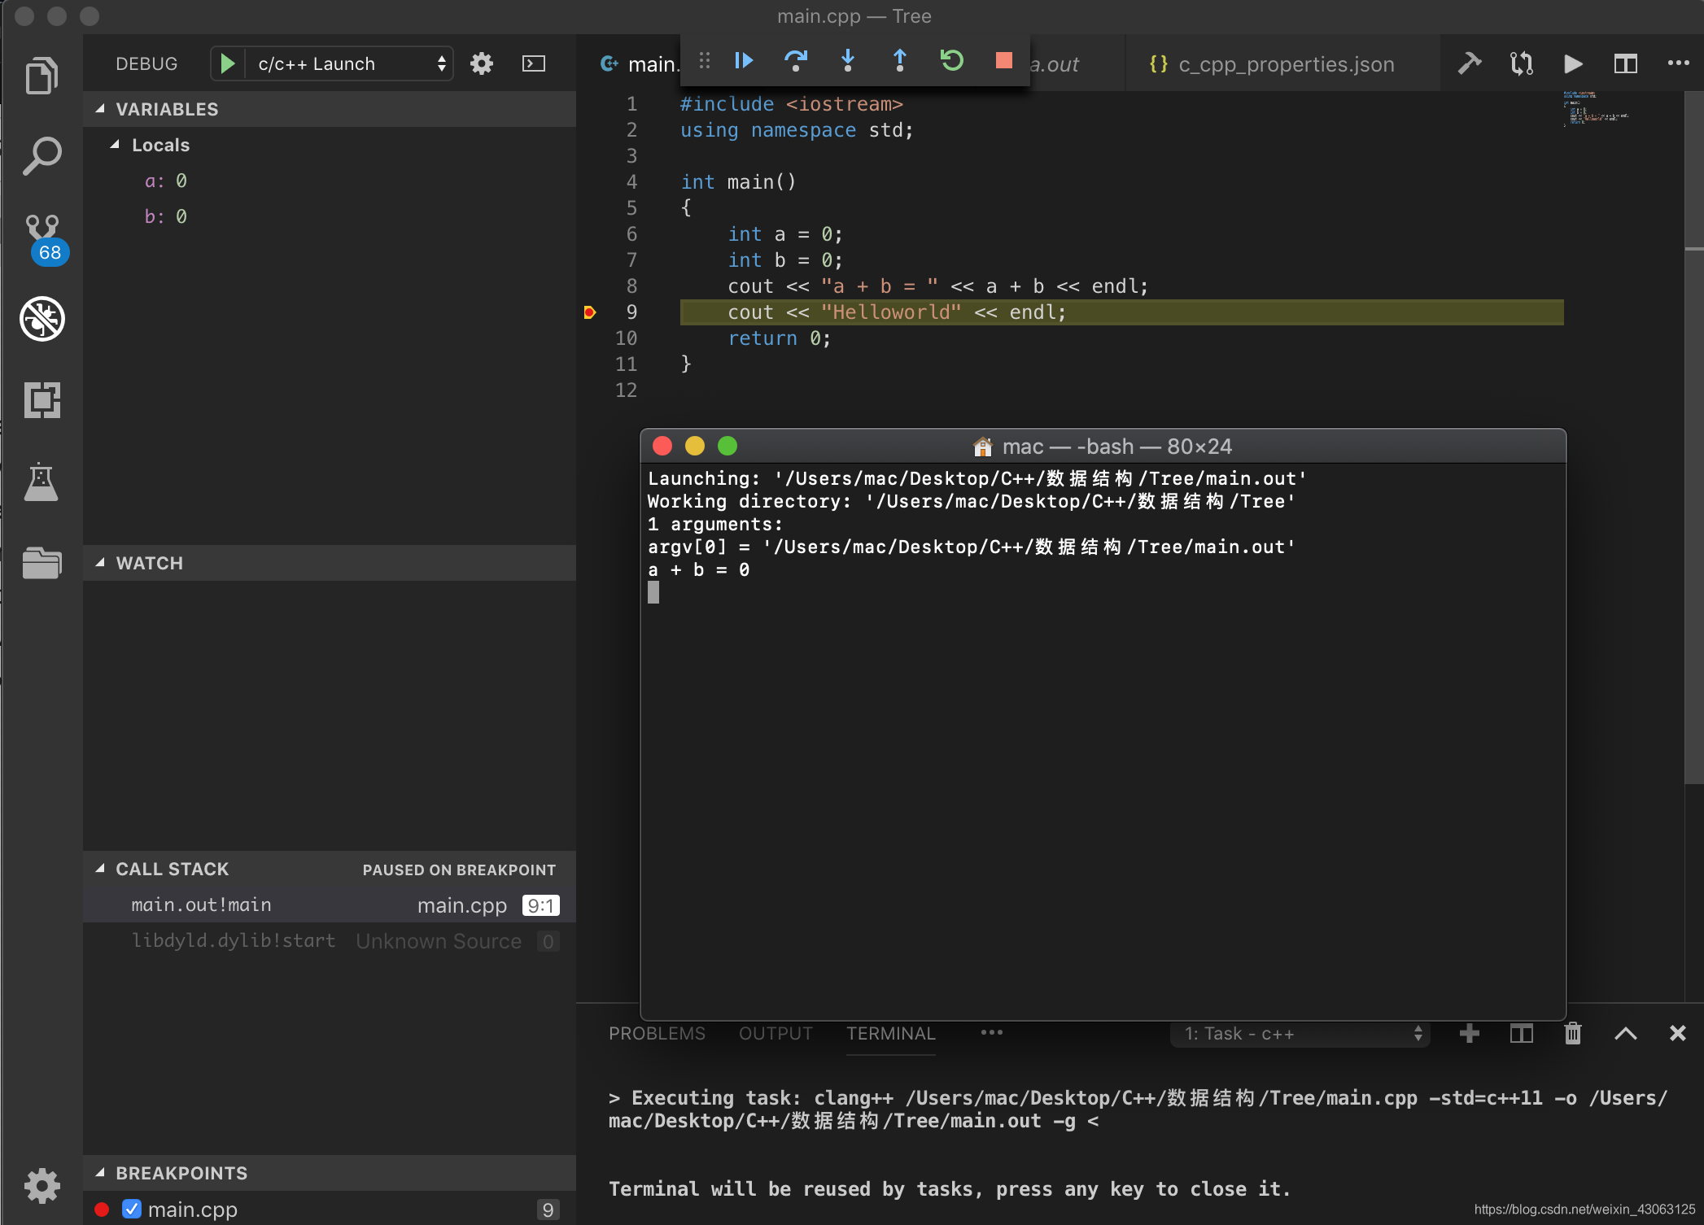
Task: Click line number 6 in gutter
Action: coord(631,233)
